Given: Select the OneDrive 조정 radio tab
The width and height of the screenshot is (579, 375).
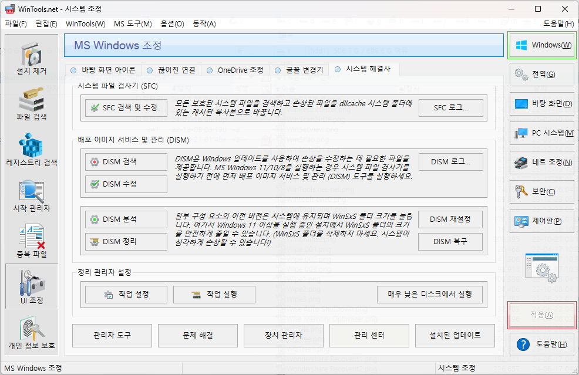Looking at the screenshot, I should coord(235,70).
